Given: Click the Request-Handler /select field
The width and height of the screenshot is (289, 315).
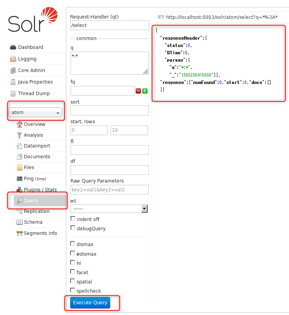Looking at the screenshot, I should 109,25.
